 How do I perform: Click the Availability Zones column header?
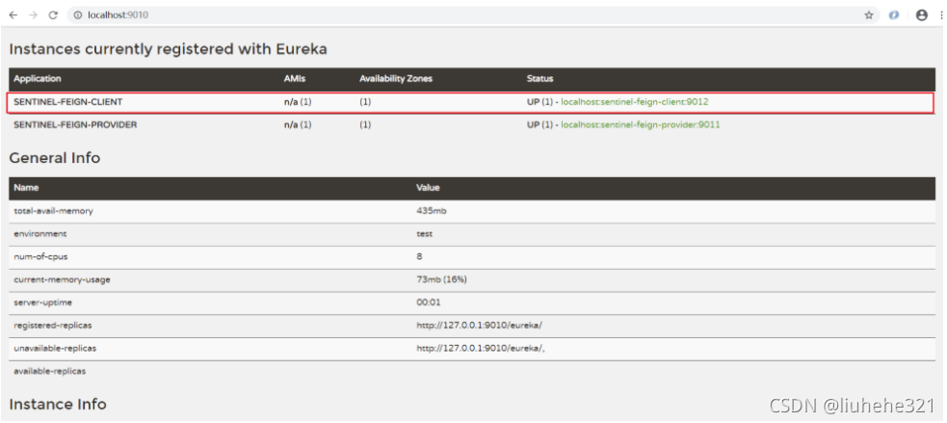click(396, 79)
